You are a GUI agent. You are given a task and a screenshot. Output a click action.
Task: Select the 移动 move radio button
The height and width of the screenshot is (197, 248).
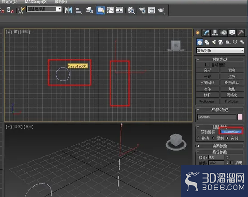click(x=198, y=138)
